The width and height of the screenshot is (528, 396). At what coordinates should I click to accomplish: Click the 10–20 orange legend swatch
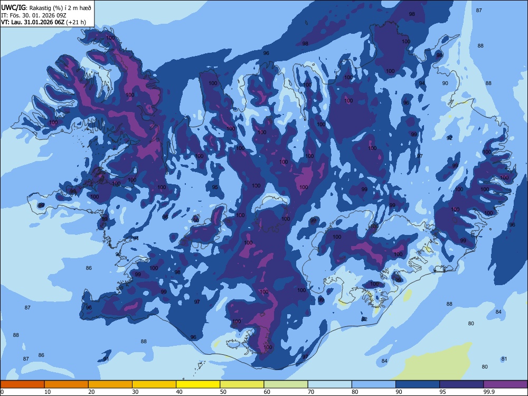pyautogui.click(x=67, y=384)
